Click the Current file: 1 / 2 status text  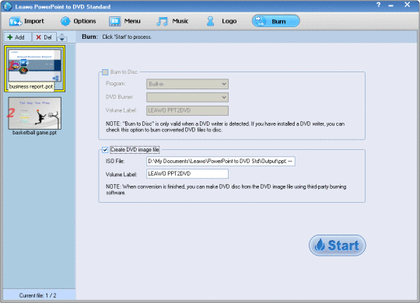(38, 295)
